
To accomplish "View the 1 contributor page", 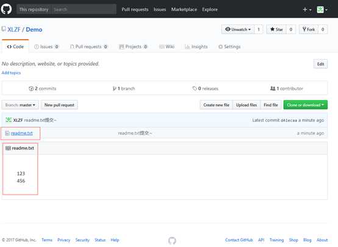I will [x=287, y=88].
